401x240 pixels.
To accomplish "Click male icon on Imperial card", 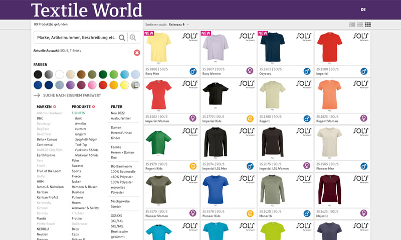I will pos(364,71).
